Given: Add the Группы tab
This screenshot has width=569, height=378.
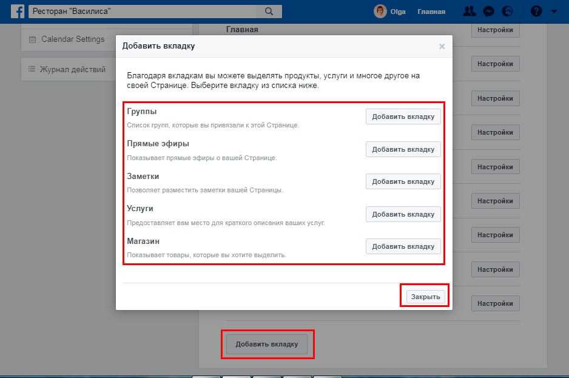Looking at the screenshot, I should [403, 116].
